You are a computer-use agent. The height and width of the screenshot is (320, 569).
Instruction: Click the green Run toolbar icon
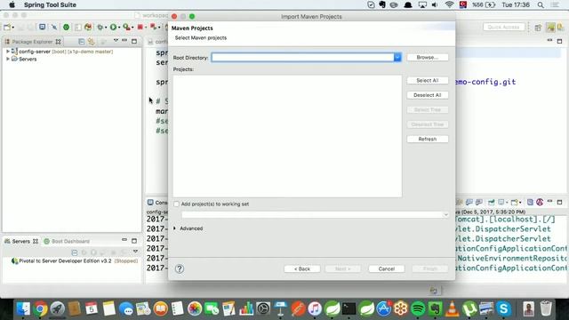pyautogui.click(x=113, y=28)
